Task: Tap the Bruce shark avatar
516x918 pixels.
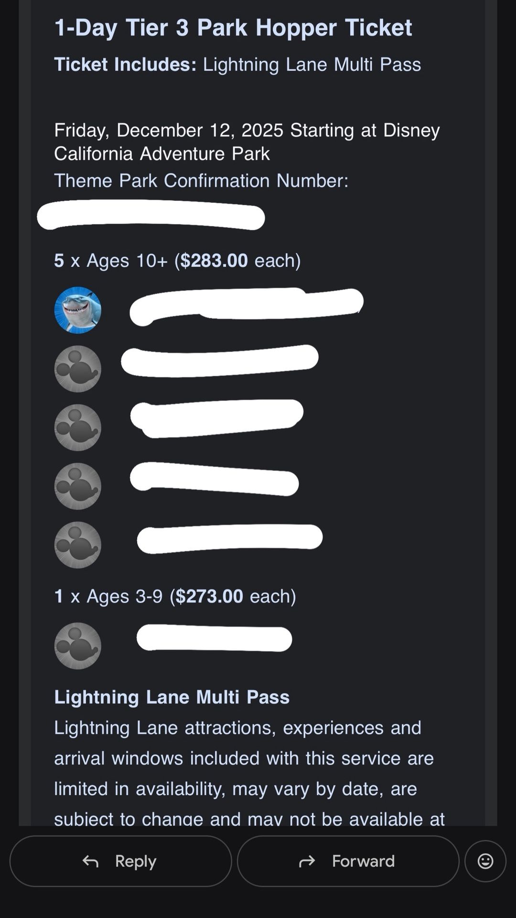Action: (77, 310)
